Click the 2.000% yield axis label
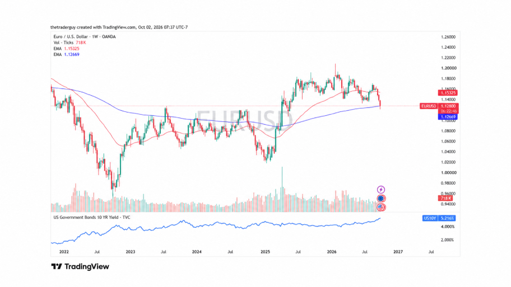 click(x=448, y=240)
